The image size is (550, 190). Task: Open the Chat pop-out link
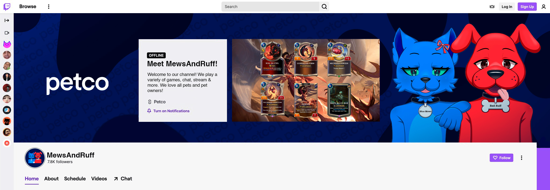[x=123, y=179]
